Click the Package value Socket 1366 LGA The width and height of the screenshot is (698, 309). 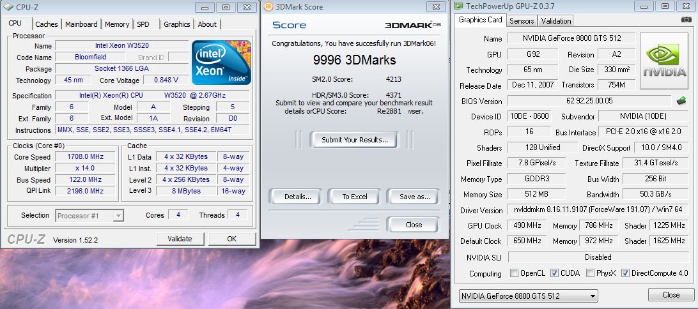tap(122, 68)
